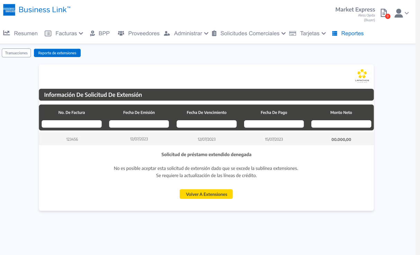Click the BPP hand-coin icon
The height and width of the screenshot is (255, 420).
[92, 34]
